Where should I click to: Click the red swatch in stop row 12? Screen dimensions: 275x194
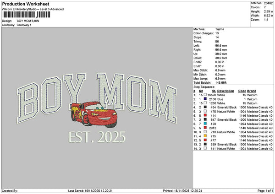coord(205,140)
